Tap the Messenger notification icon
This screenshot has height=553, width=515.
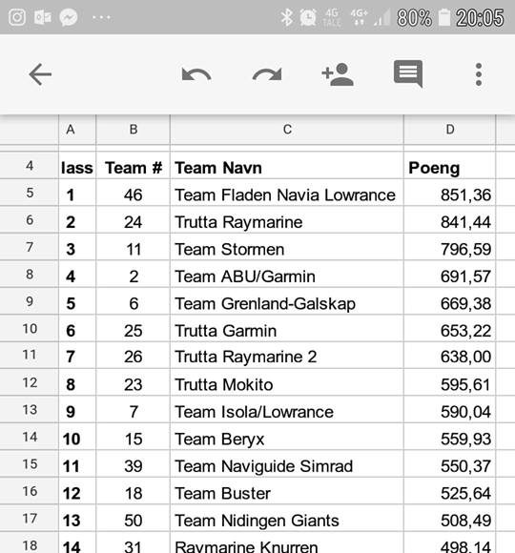[69, 17]
